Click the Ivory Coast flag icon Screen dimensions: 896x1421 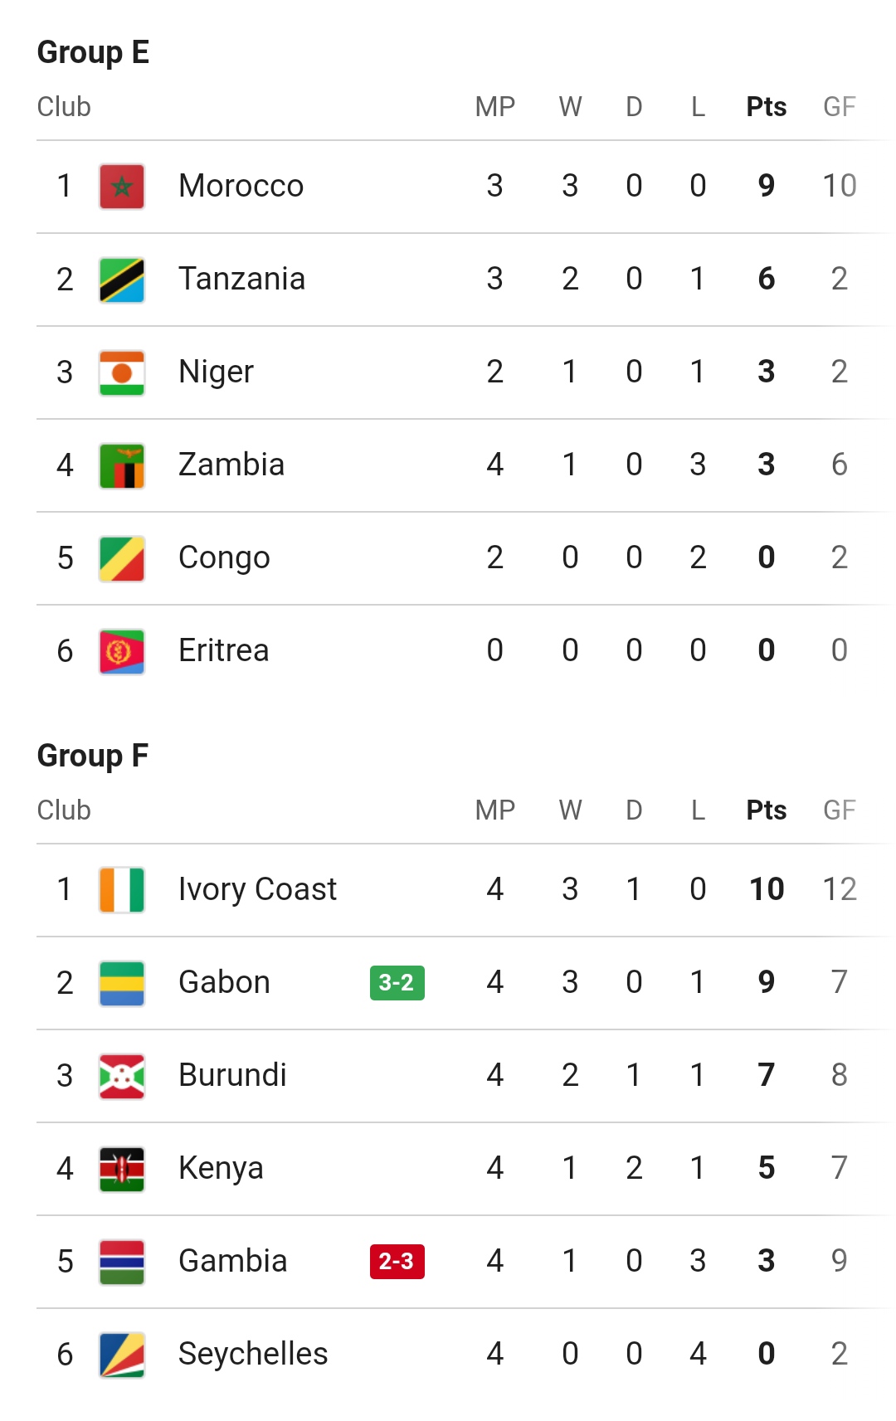[122, 890]
